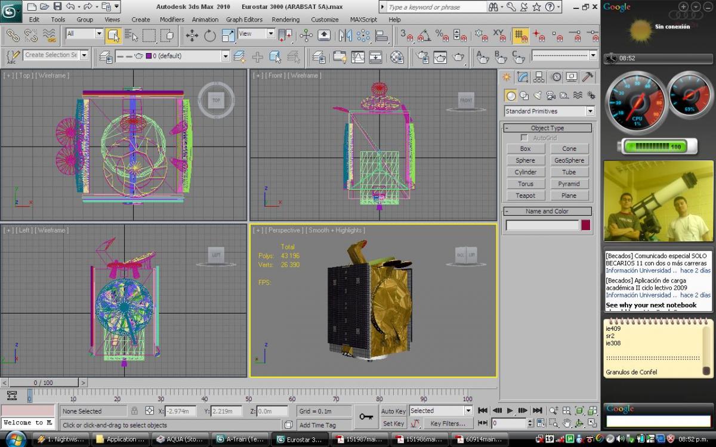
Task: Click the time slider 0 / 100
Action: tap(43, 383)
